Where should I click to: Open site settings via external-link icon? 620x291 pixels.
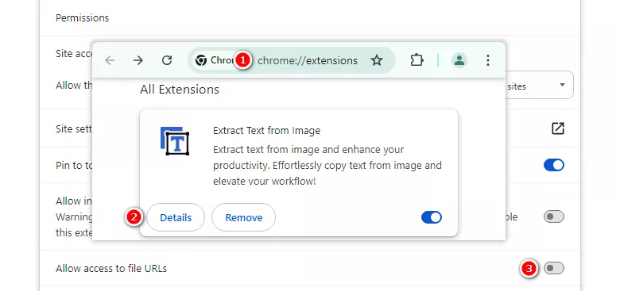point(557,128)
